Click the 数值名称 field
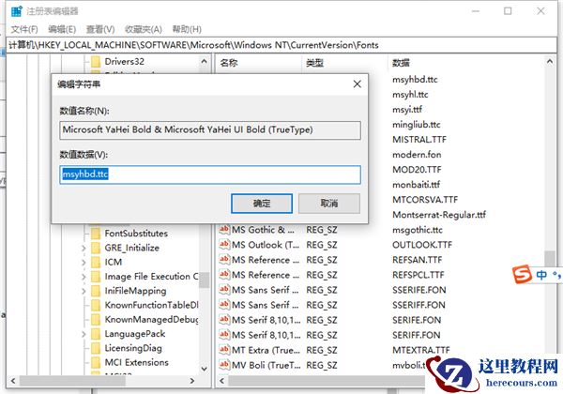The image size is (563, 394). coord(210,129)
